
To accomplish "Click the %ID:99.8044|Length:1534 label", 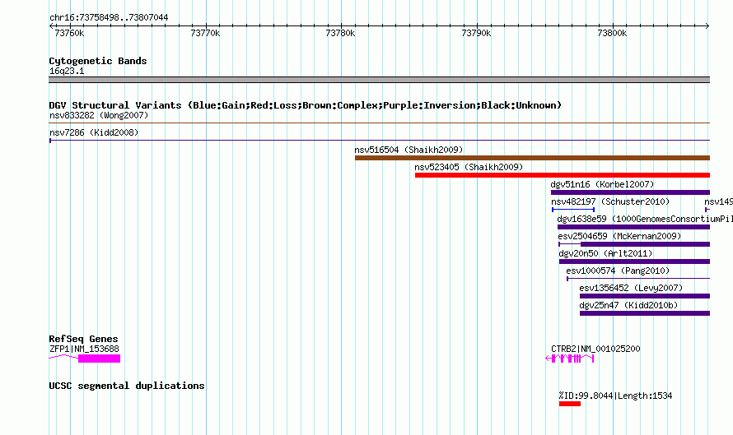I will click(x=615, y=396).
